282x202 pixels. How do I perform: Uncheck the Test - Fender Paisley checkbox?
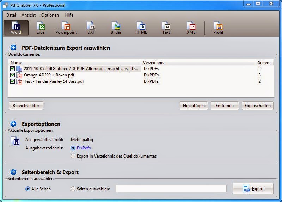coord(12,81)
